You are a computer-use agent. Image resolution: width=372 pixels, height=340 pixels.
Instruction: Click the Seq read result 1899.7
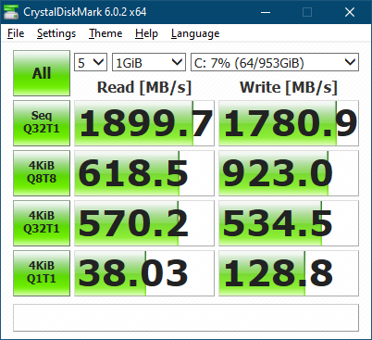click(144, 123)
